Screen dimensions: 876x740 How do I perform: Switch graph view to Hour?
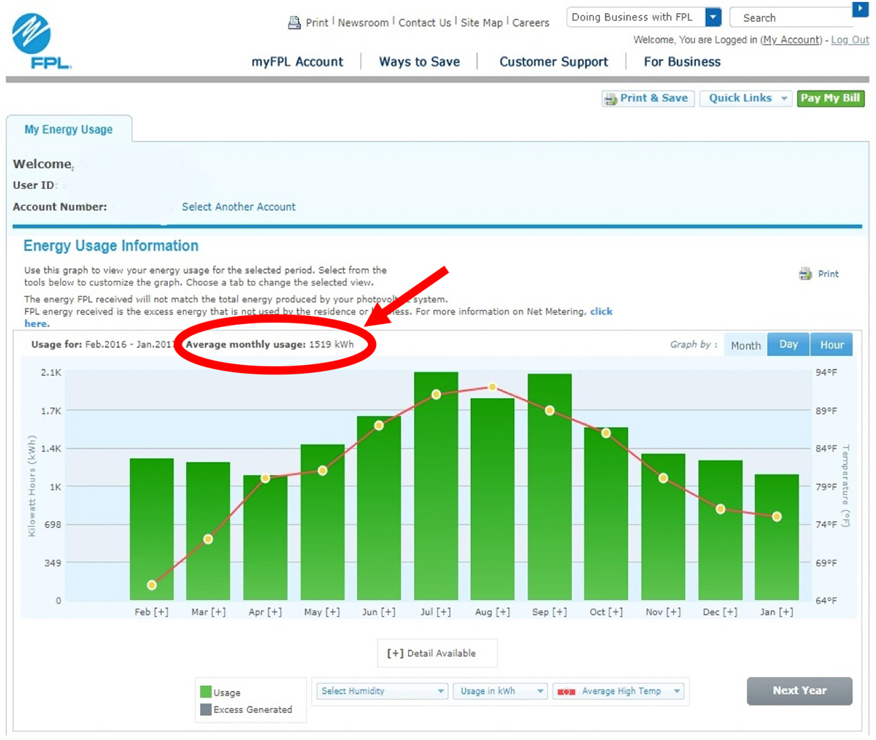pos(831,345)
